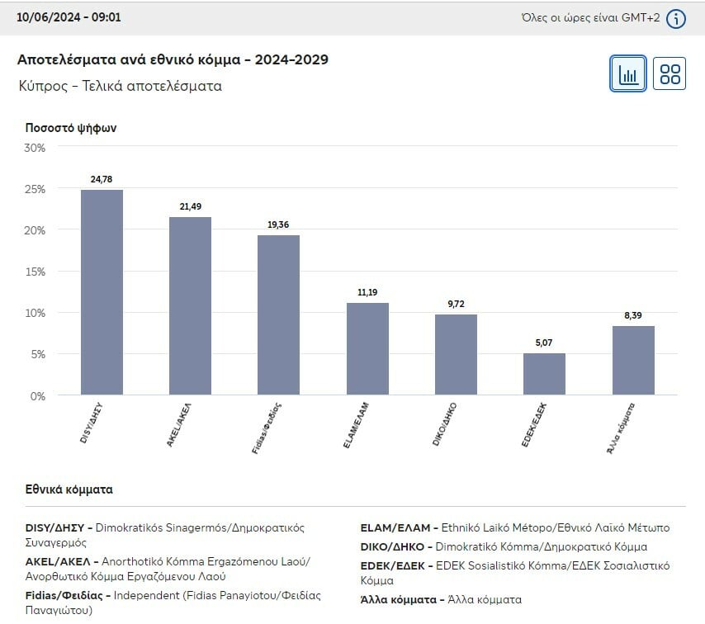Click 'Κύπρος - Τελικά αποτελέσματα' subtitle
Image resolution: width=705 pixels, height=624 pixels.
point(120,86)
